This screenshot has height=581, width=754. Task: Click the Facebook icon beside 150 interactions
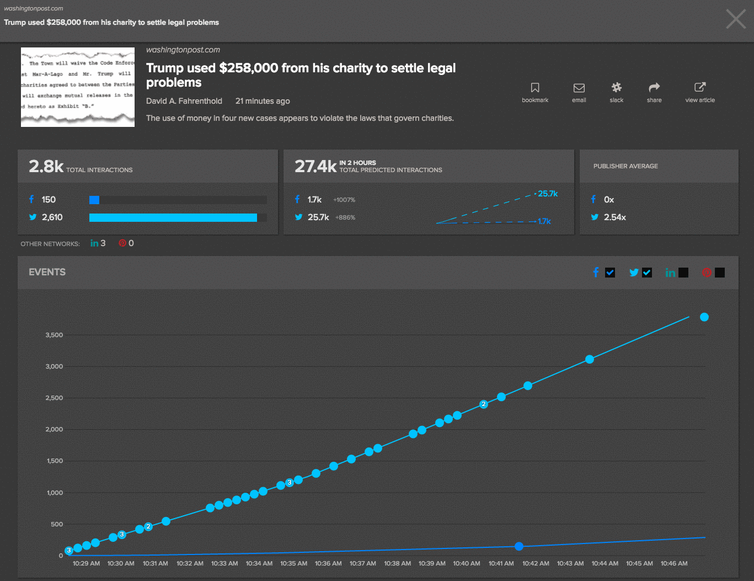click(x=31, y=199)
